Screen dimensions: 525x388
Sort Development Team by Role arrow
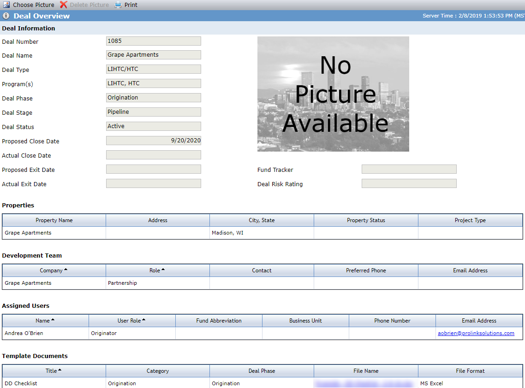coord(163,269)
